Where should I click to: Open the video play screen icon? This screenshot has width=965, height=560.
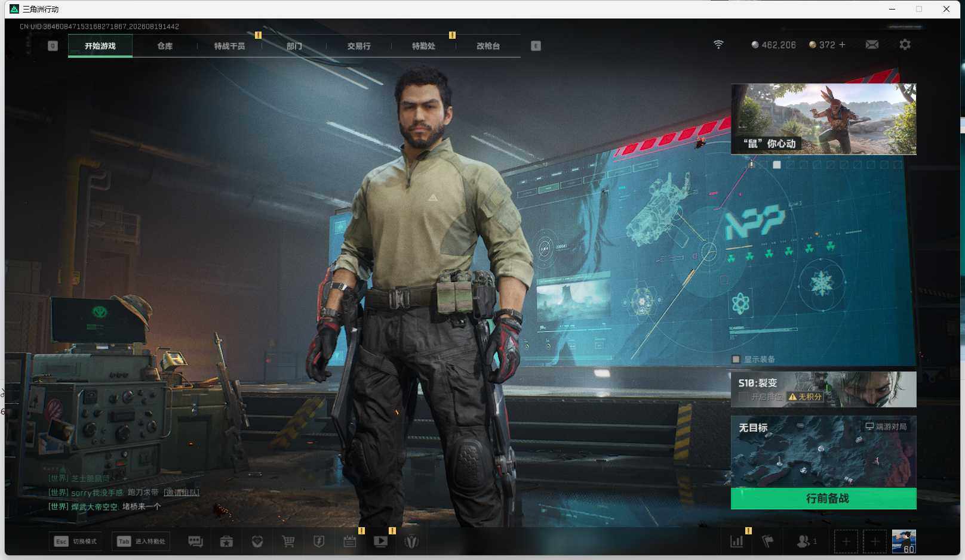coord(380,542)
